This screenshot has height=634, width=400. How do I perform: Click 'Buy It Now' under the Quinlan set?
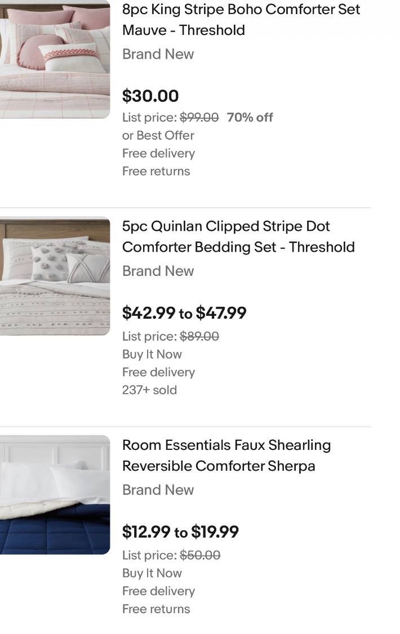pyautogui.click(x=152, y=355)
